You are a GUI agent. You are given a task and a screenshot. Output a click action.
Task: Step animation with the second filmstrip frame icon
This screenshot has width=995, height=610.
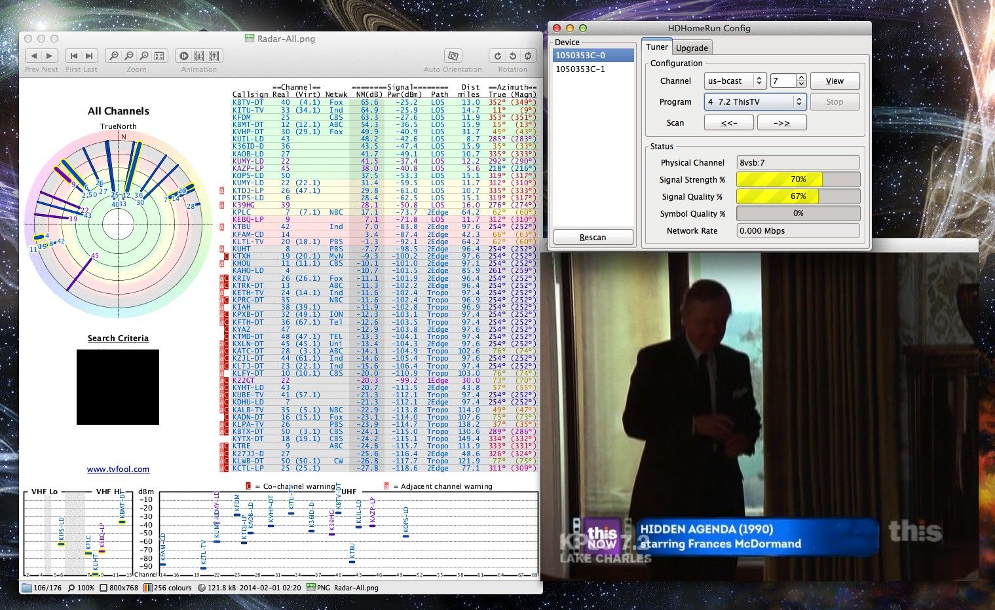(x=214, y=56)
